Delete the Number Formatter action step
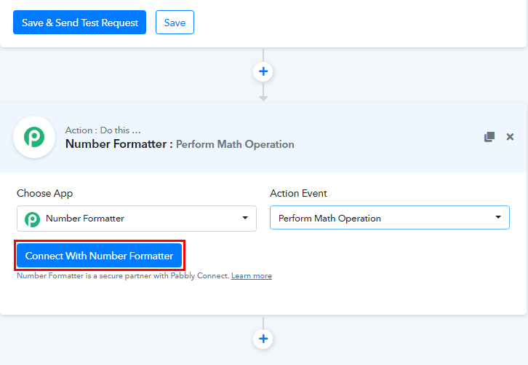Viewport: 528px width, 365px height. [510, 137]
